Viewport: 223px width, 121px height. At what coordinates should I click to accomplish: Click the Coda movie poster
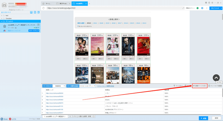[113, 75]
